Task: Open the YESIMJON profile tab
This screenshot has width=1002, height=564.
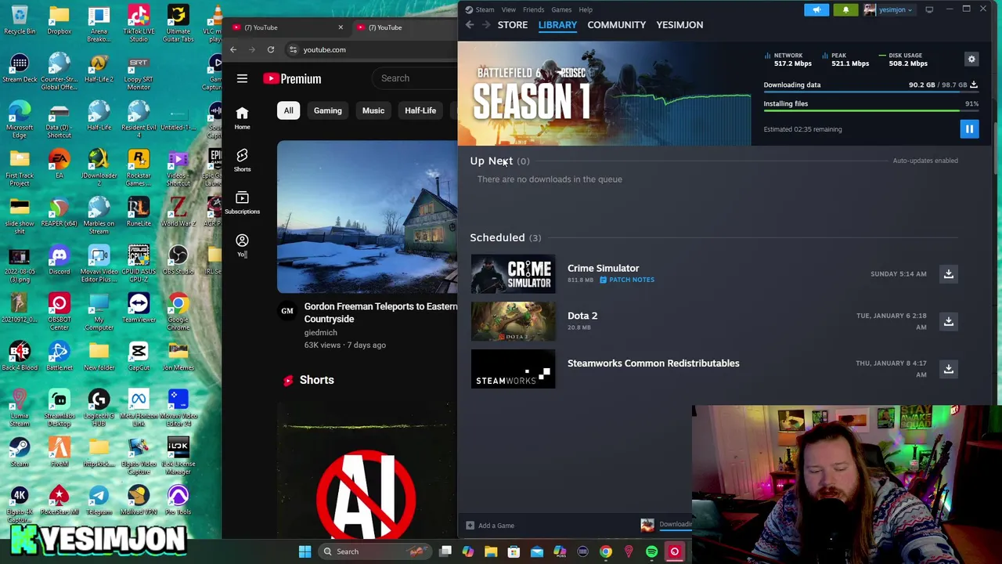Action: 679,25
